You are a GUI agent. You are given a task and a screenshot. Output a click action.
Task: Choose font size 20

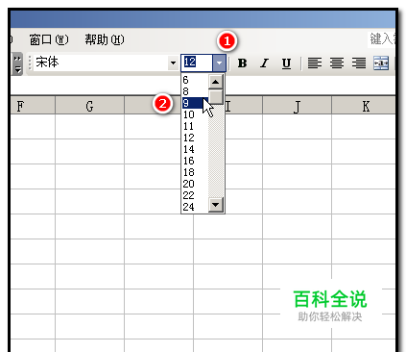[x=195, y=184]
